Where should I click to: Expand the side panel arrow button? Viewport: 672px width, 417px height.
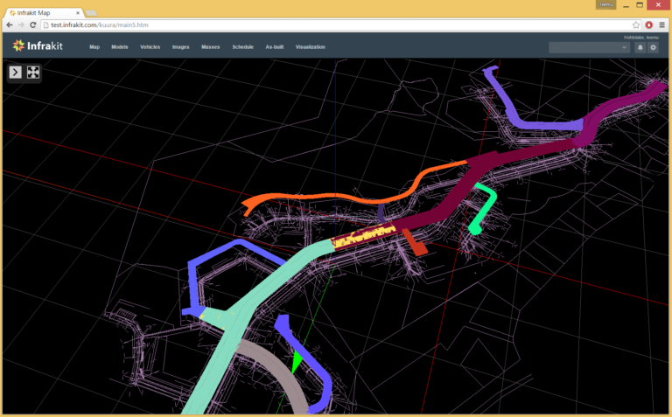tap(16, 72)
